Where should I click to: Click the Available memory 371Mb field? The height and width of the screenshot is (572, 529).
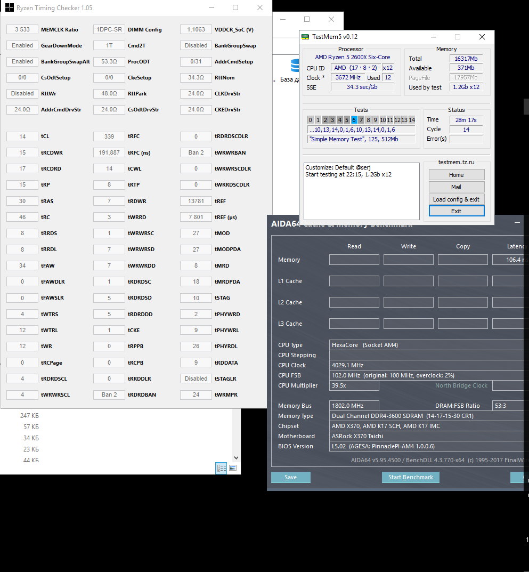click(x=466, y=68)
